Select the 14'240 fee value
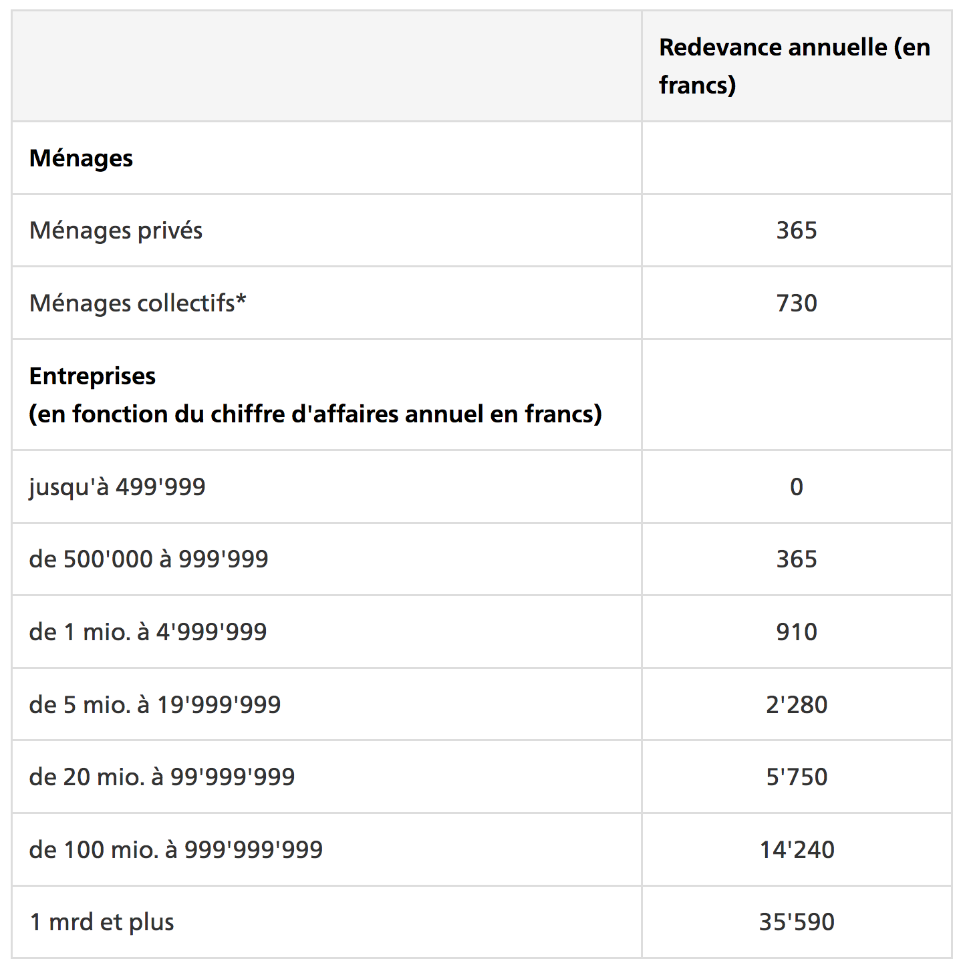The height and width of the screenshot is (969, 961). (x=796, y=850)
